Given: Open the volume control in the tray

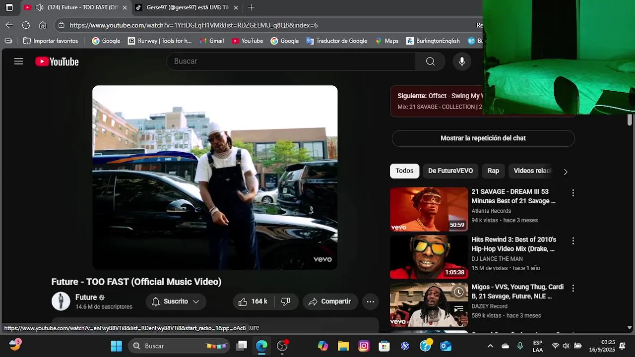Looking at the screenshot, I should click(x=566, y=346).
